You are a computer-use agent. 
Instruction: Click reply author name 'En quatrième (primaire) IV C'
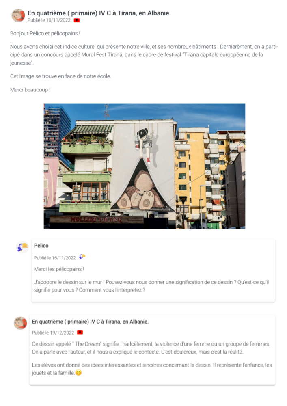90,322
